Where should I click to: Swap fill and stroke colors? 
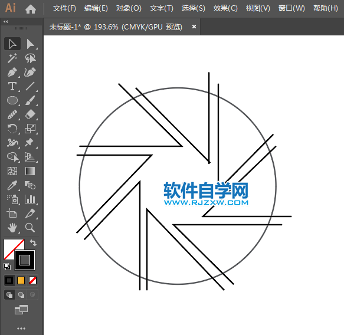click(33, 243)
